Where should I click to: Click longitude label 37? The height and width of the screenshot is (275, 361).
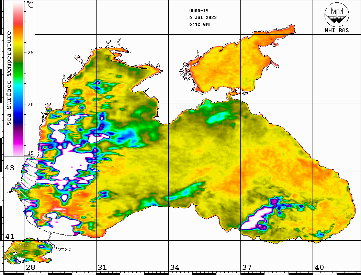coord(247,267)
